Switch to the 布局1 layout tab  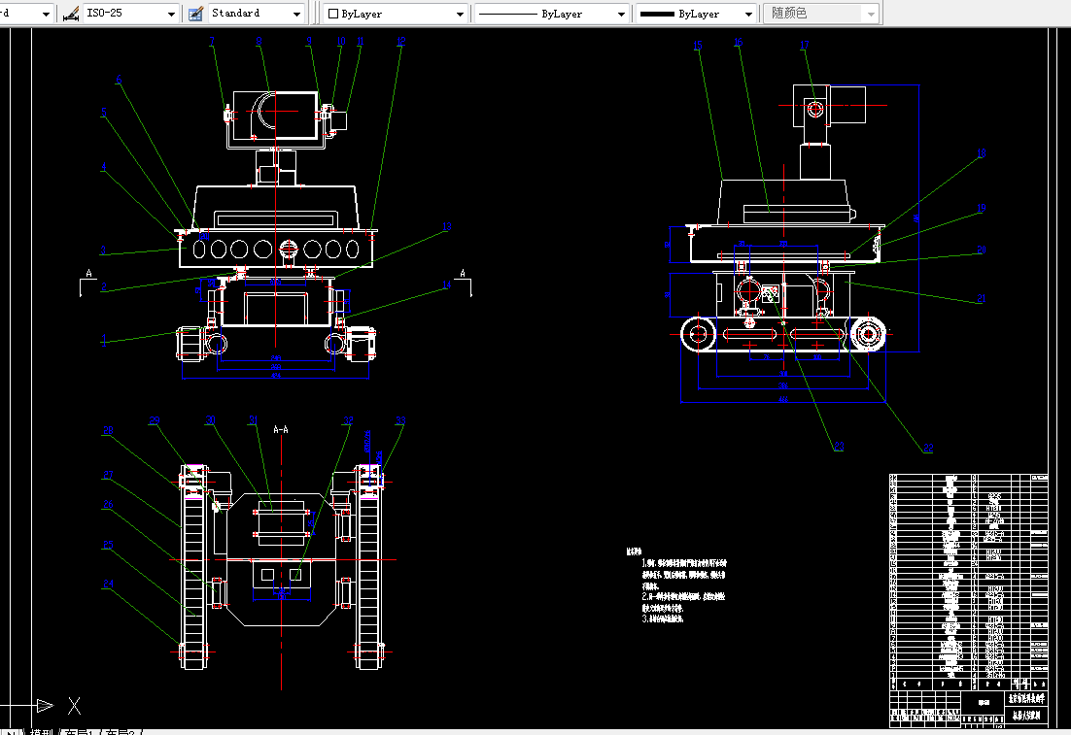click(x=79, y=731)
